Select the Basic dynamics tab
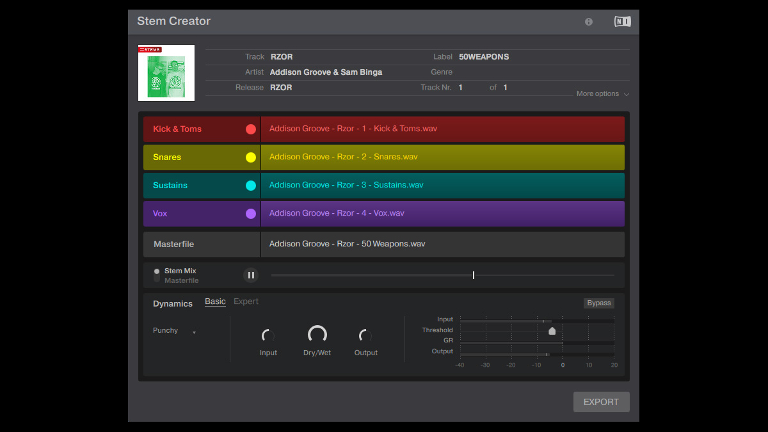 click(x=215, y=301)
